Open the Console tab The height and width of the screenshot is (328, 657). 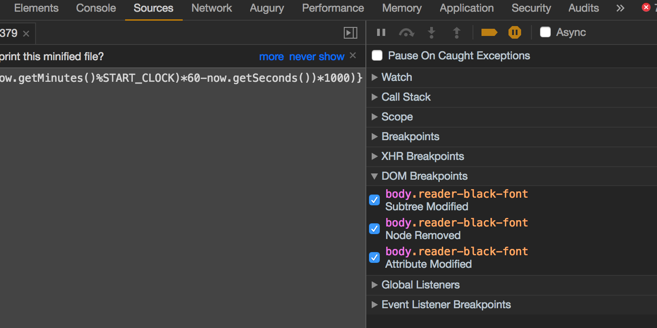point(96,8)
